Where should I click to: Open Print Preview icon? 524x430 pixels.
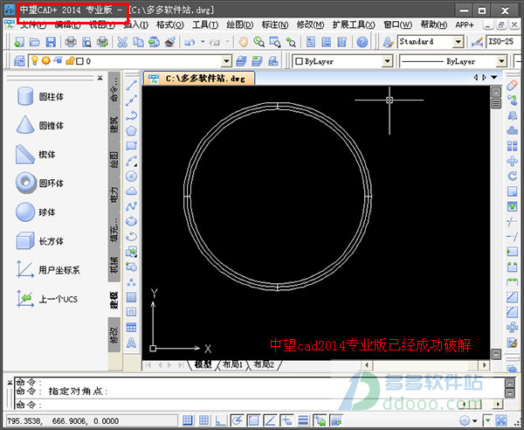[x=86, y=42]
